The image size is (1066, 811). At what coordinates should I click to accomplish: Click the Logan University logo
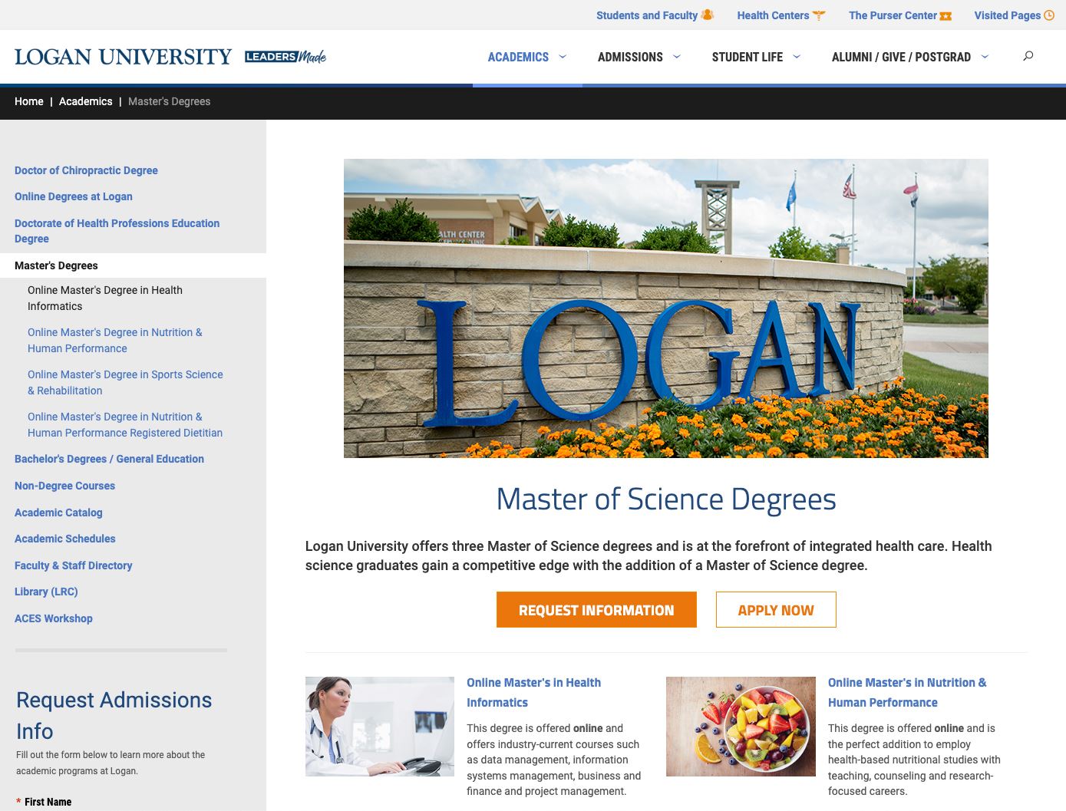pos(123,57)
